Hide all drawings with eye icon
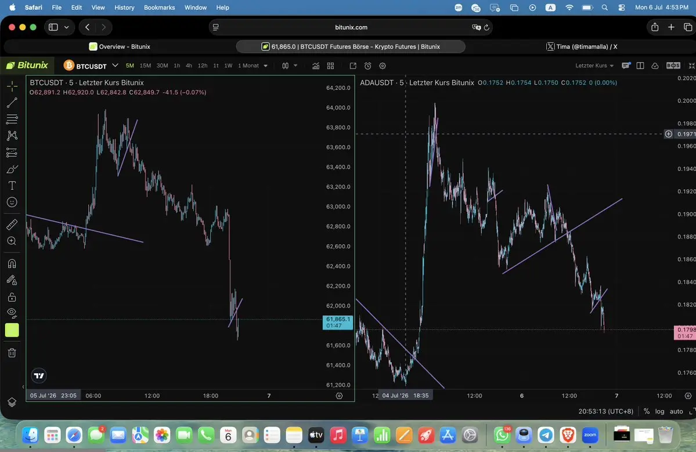This screenshot has width=696, height=452. tap(12, 313)
